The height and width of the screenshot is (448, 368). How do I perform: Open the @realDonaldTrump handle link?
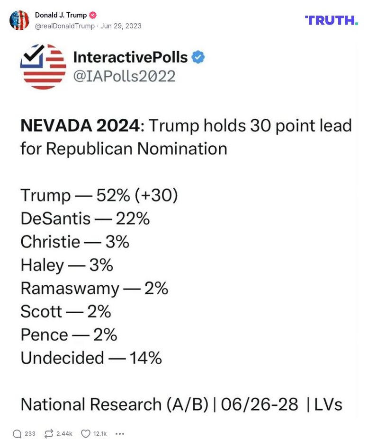(x=65, y=26)
